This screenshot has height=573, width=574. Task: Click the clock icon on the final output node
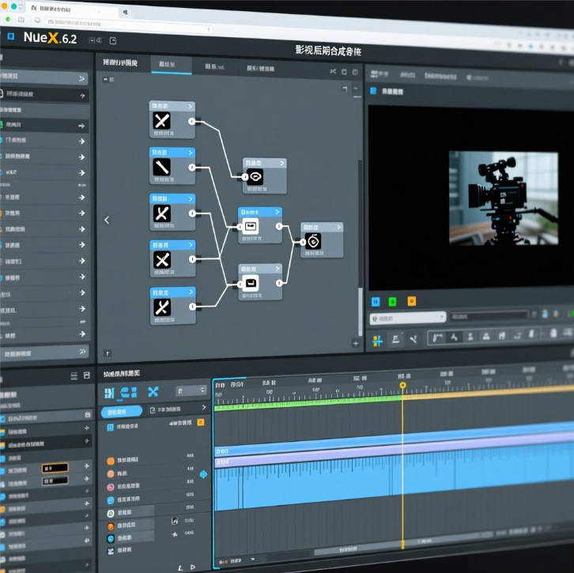coord(313,242)
